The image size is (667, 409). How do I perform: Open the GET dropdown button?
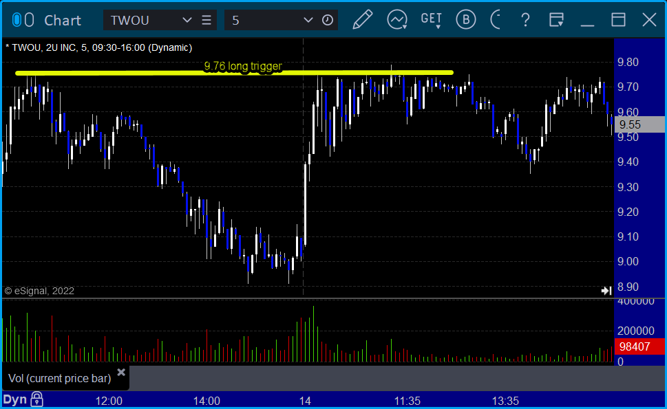pyautogui.click(x=431, y=20)
